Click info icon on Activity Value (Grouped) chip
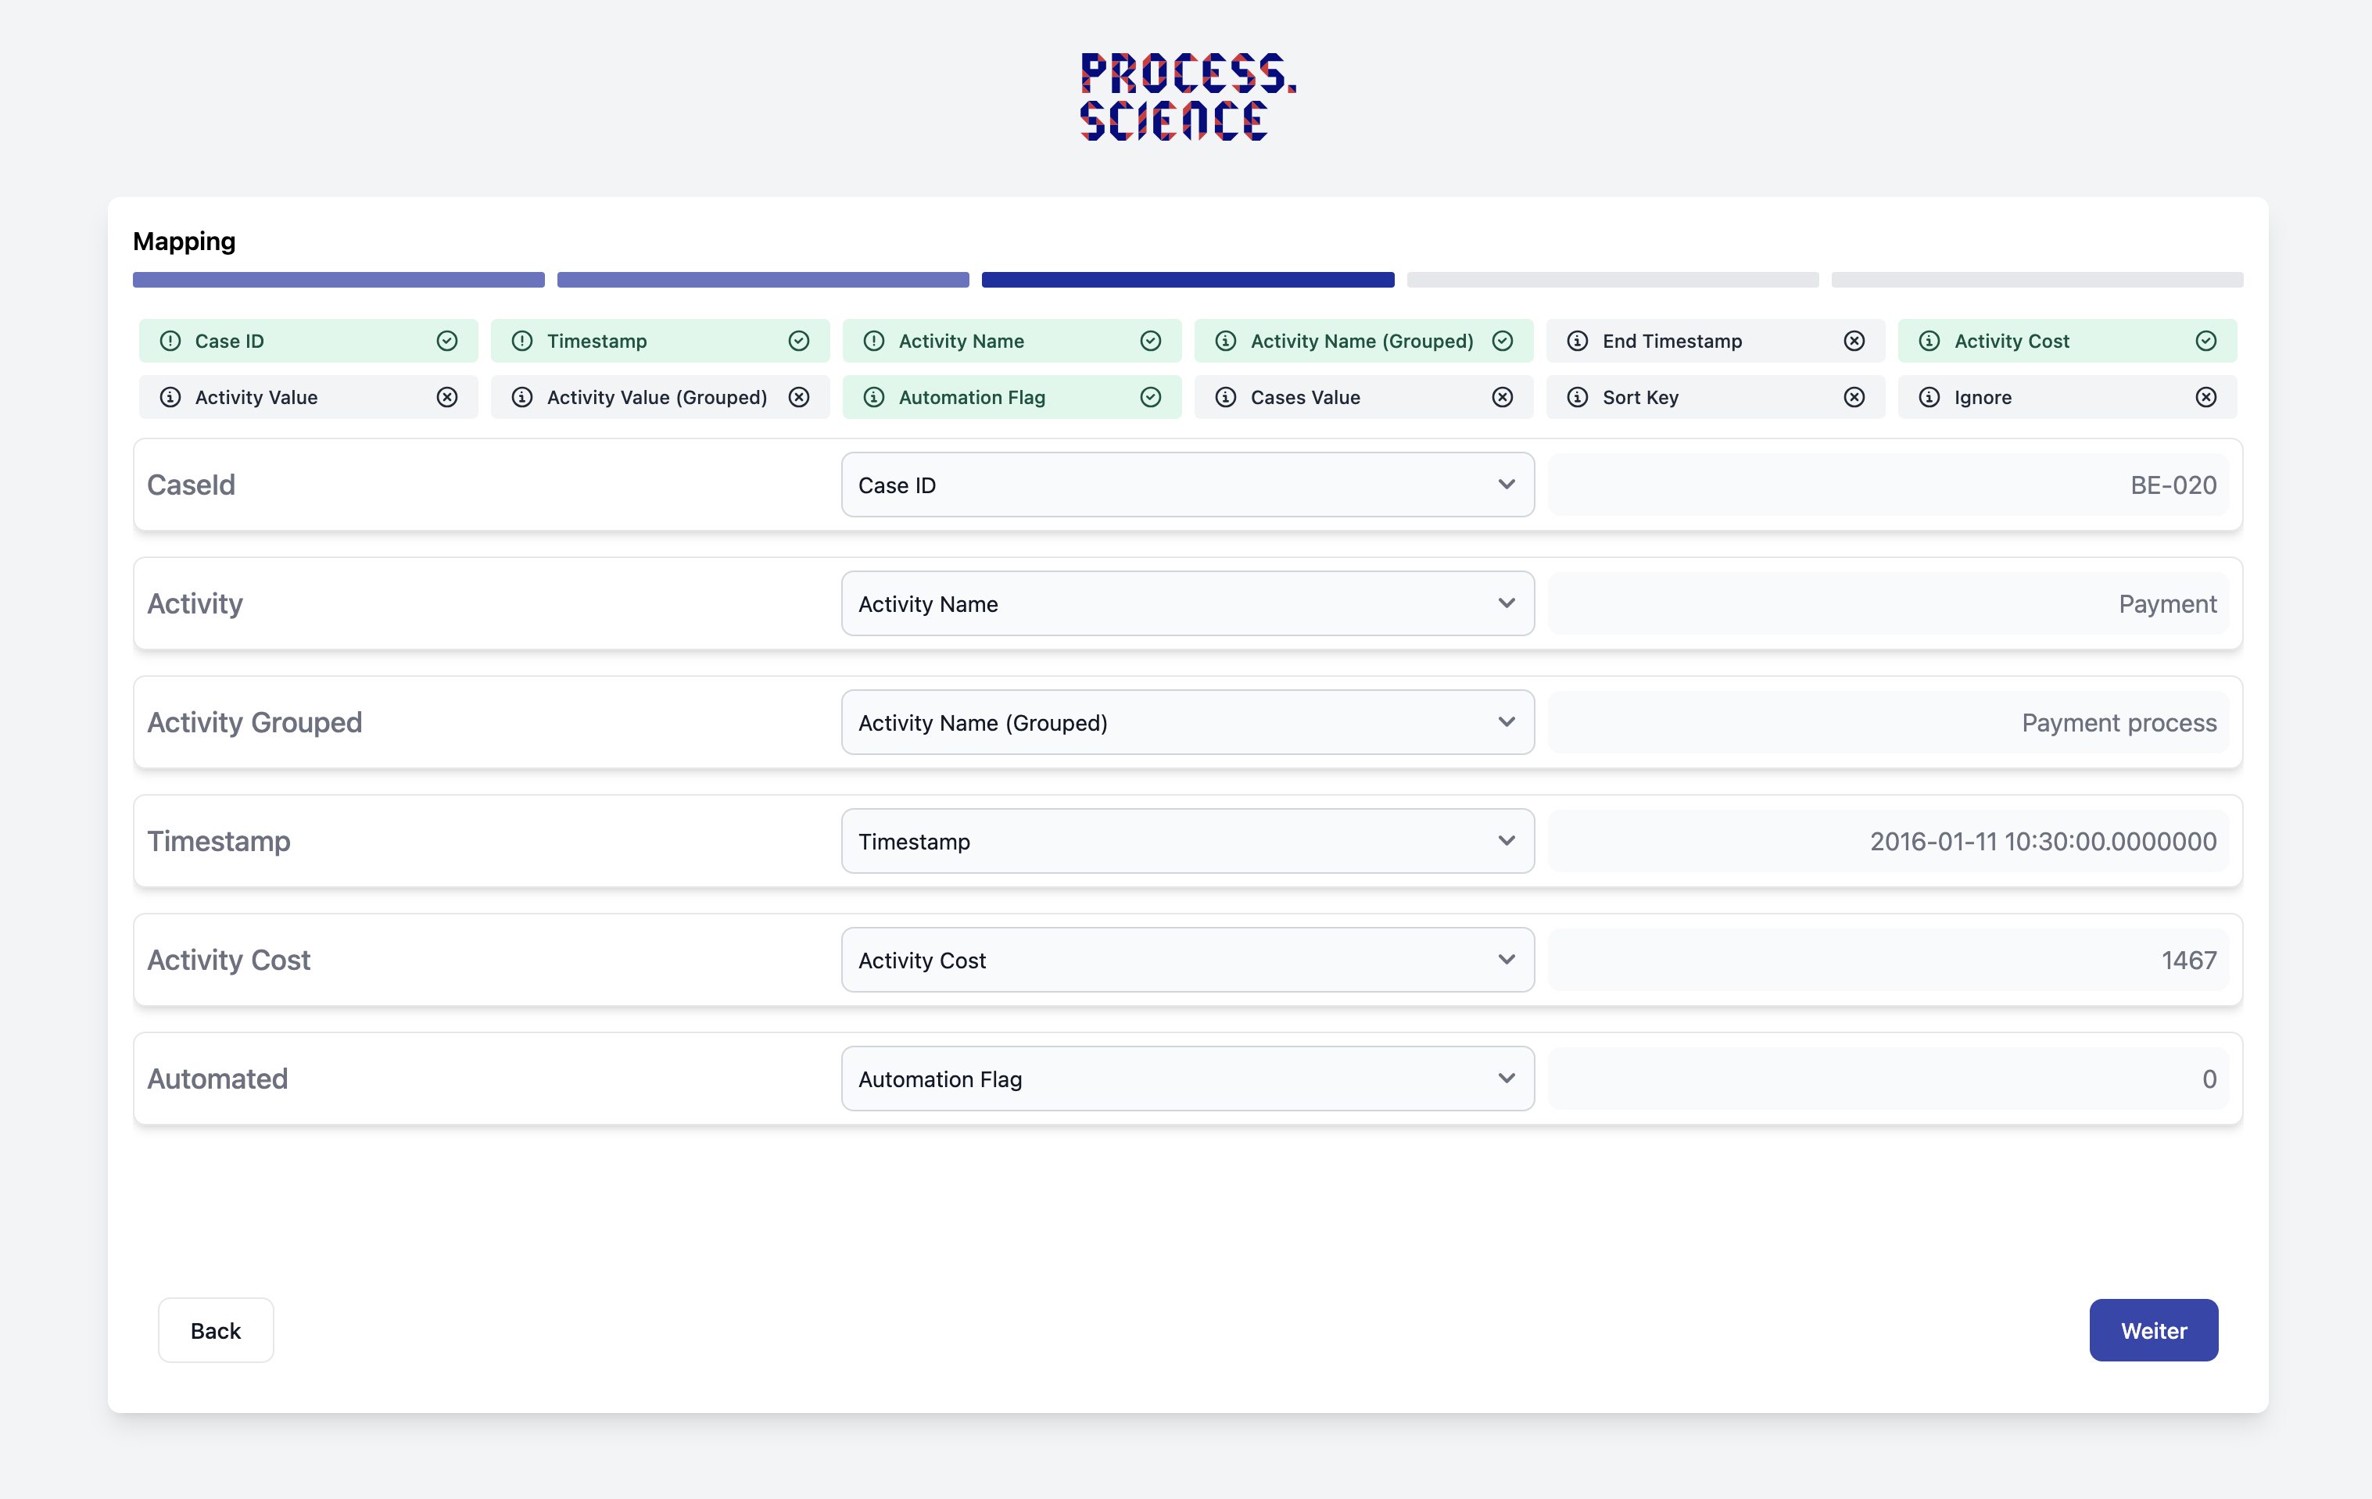The height and width of the screenshot is (1499, 2372). pos(522,397)
